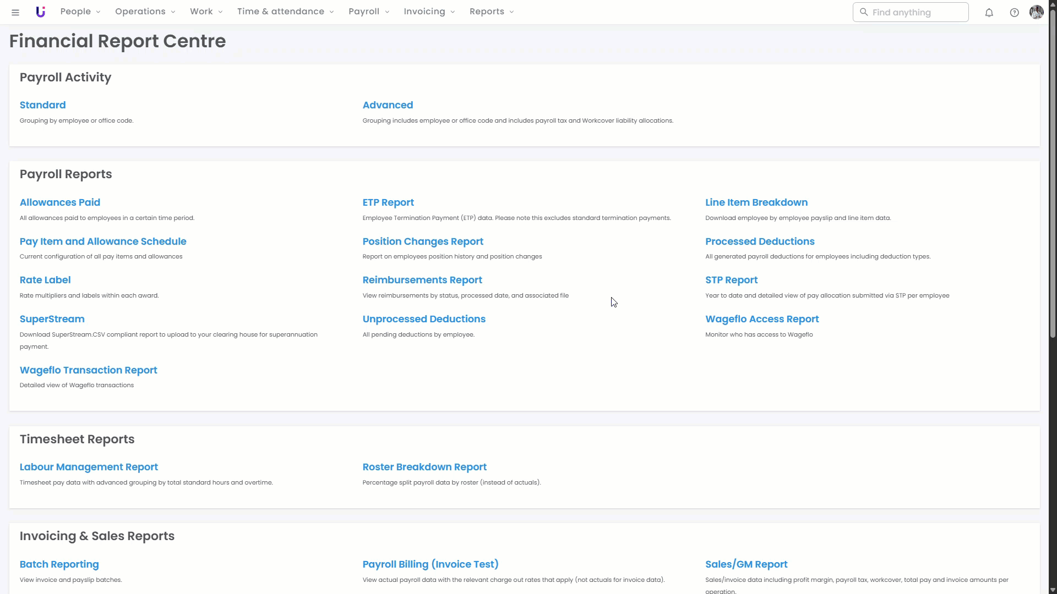Open the Work menu

click(206, 12)
